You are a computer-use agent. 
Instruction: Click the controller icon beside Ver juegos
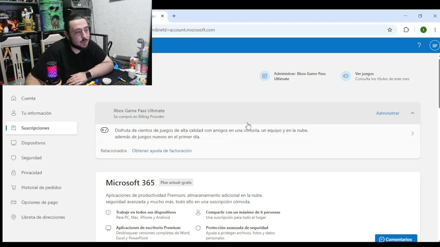click(346, 76)
